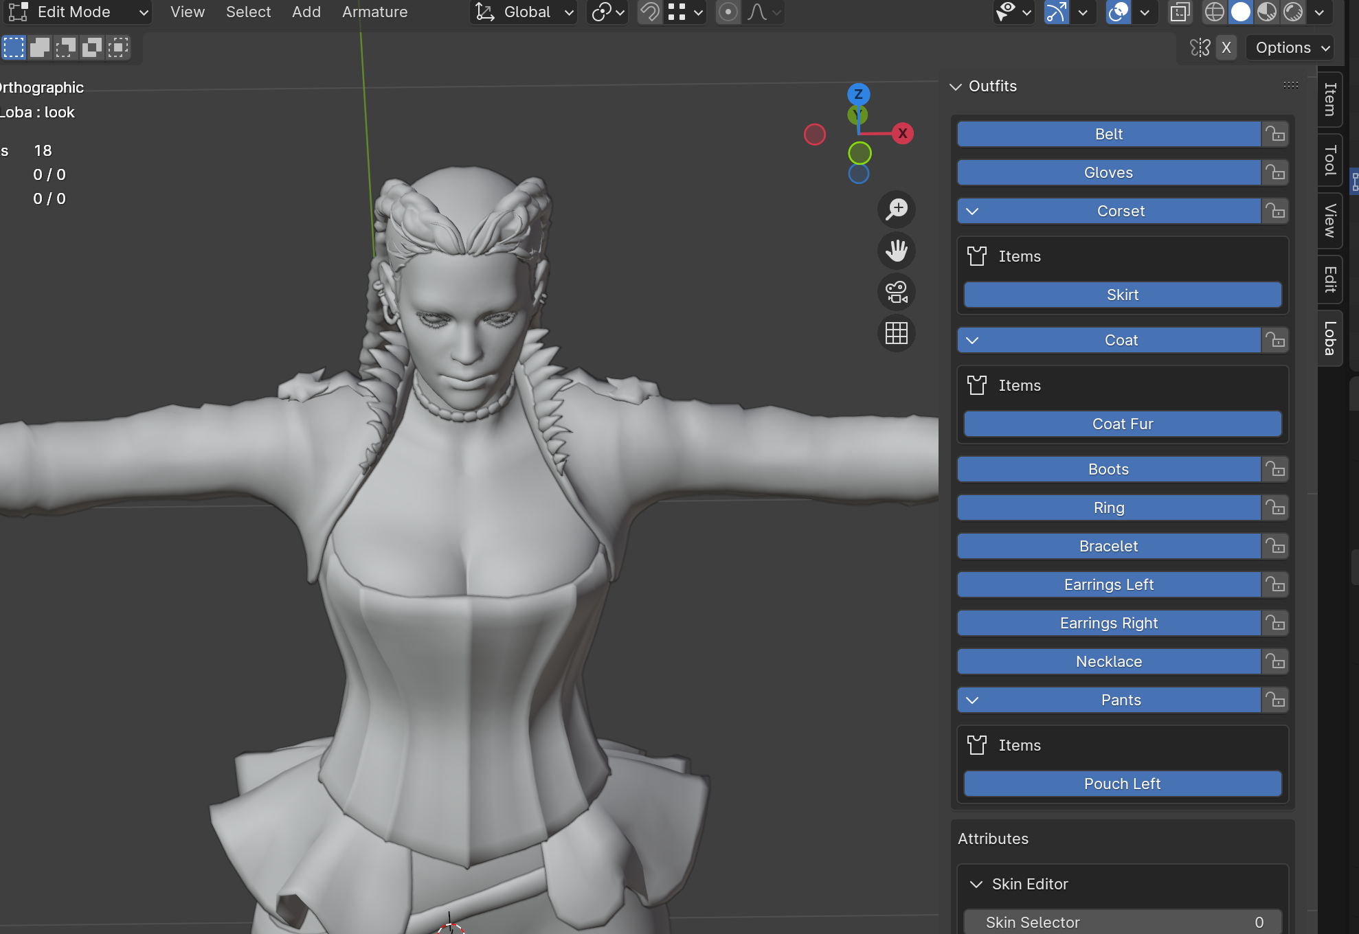Switch orthographic/perspective grid icon
The width and height of the screenshot is (1359, 934).
pyautogui.click(x=897, y=334)
